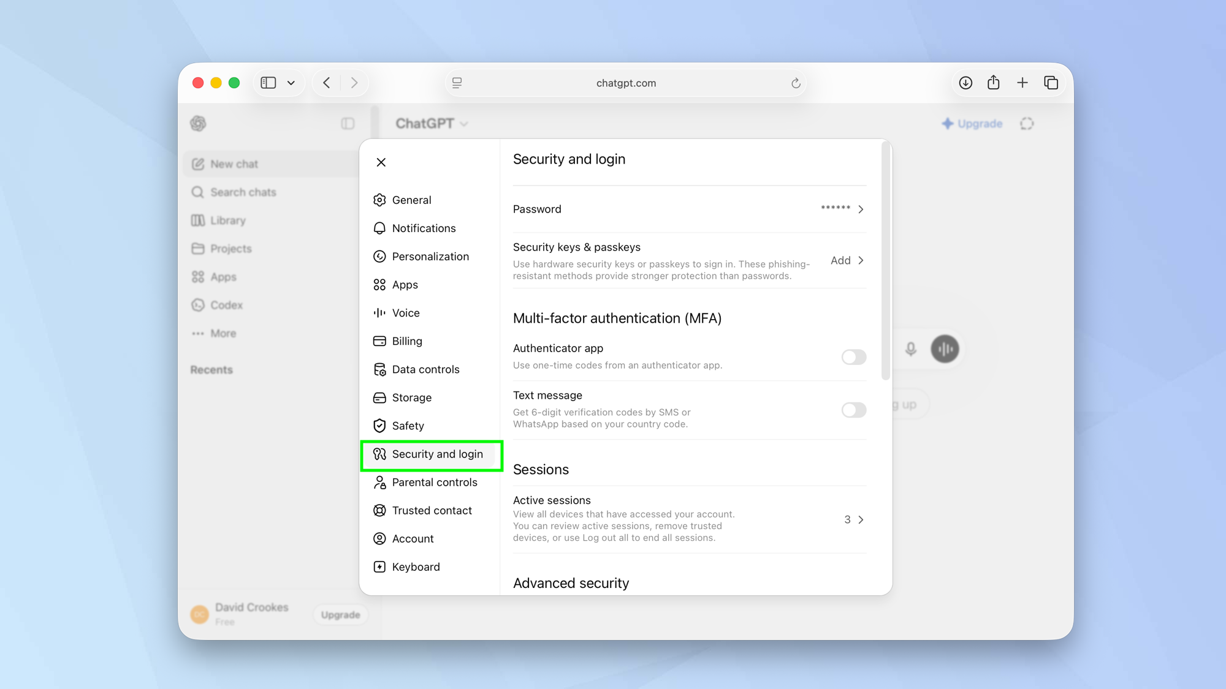Viewport: 1226px width, 689px height.
Task: Go forward in Safari
Action: point(354,83)
